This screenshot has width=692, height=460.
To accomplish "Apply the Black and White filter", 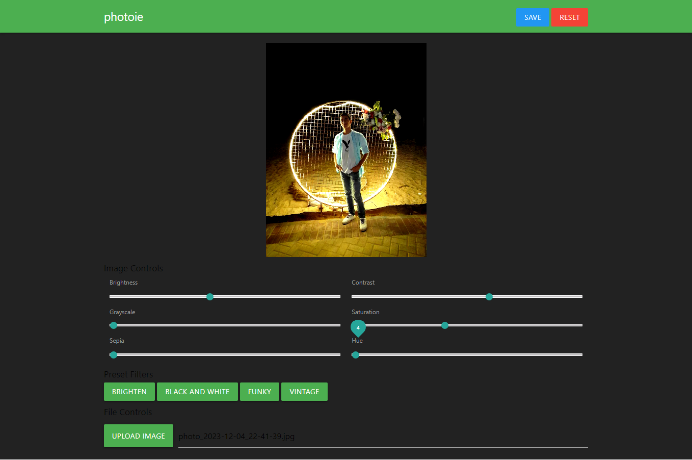I will [x=197, y=392].
